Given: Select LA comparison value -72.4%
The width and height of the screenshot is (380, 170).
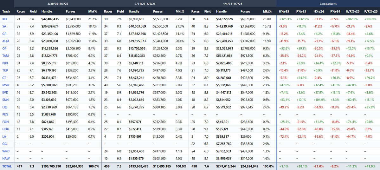Looking at the screenshot, I should tap(284, 136).
